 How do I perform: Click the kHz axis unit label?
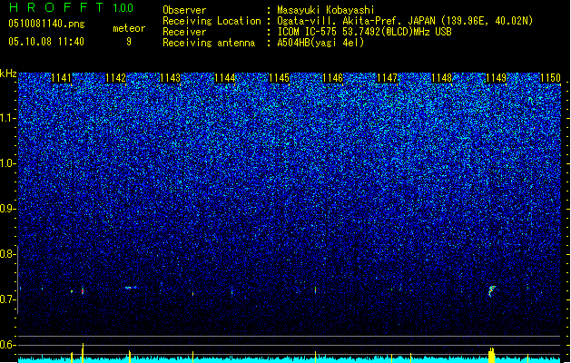click(x=8, y=74)
